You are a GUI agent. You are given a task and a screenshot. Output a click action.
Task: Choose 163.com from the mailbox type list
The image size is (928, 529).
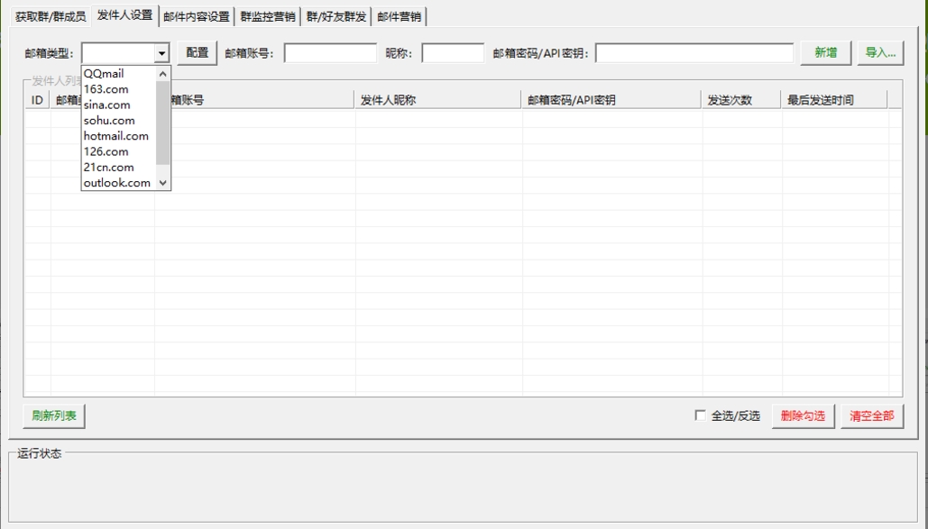(119, 88)
